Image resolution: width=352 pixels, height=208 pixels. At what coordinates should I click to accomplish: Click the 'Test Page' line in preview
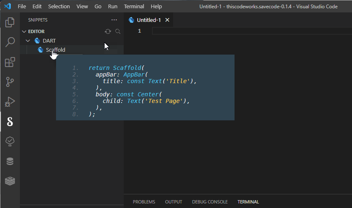click(146, 101)
